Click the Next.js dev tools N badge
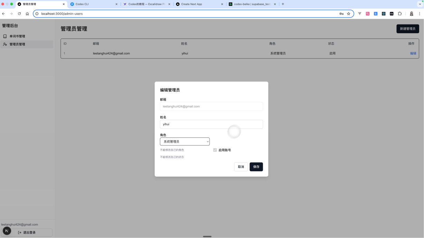This screenshot has height=238, width=424. [x=7, y=231]
